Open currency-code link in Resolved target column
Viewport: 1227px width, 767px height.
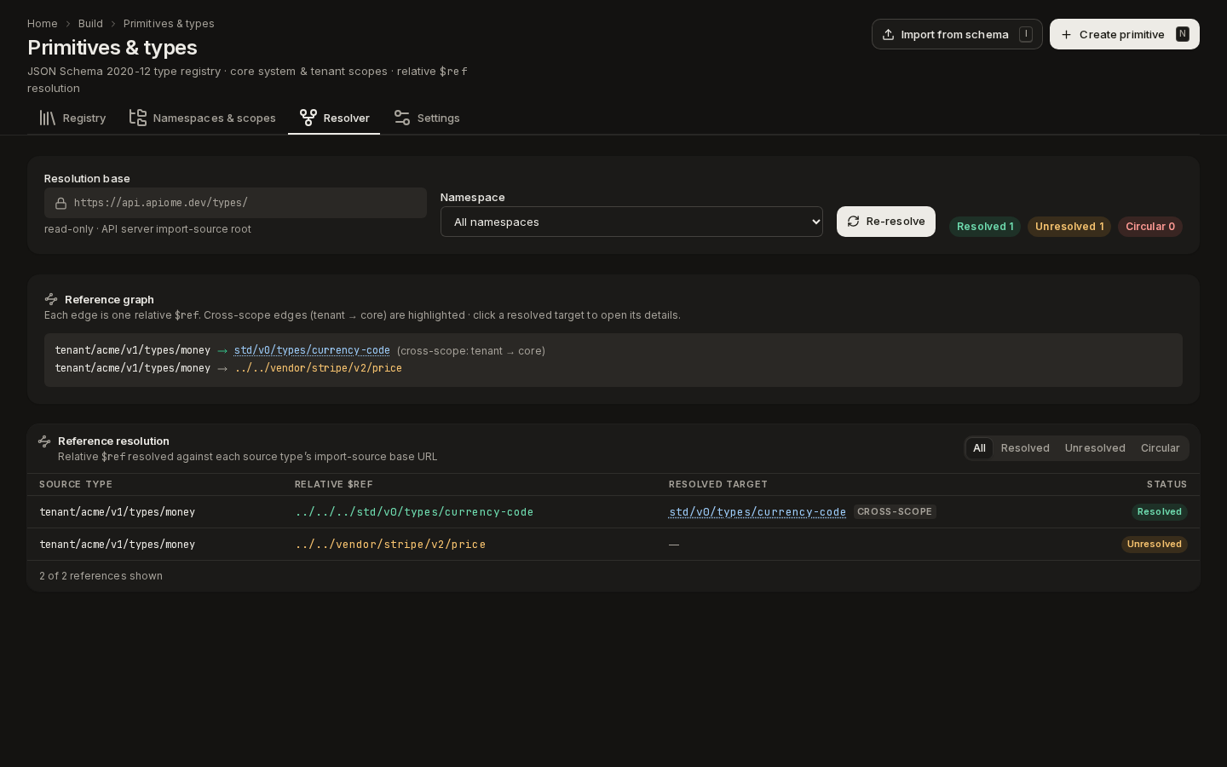click(x=758, y=512)
